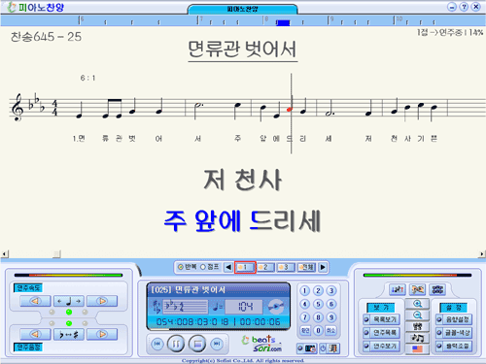Click keypad digit 7

tap(304, 317)
